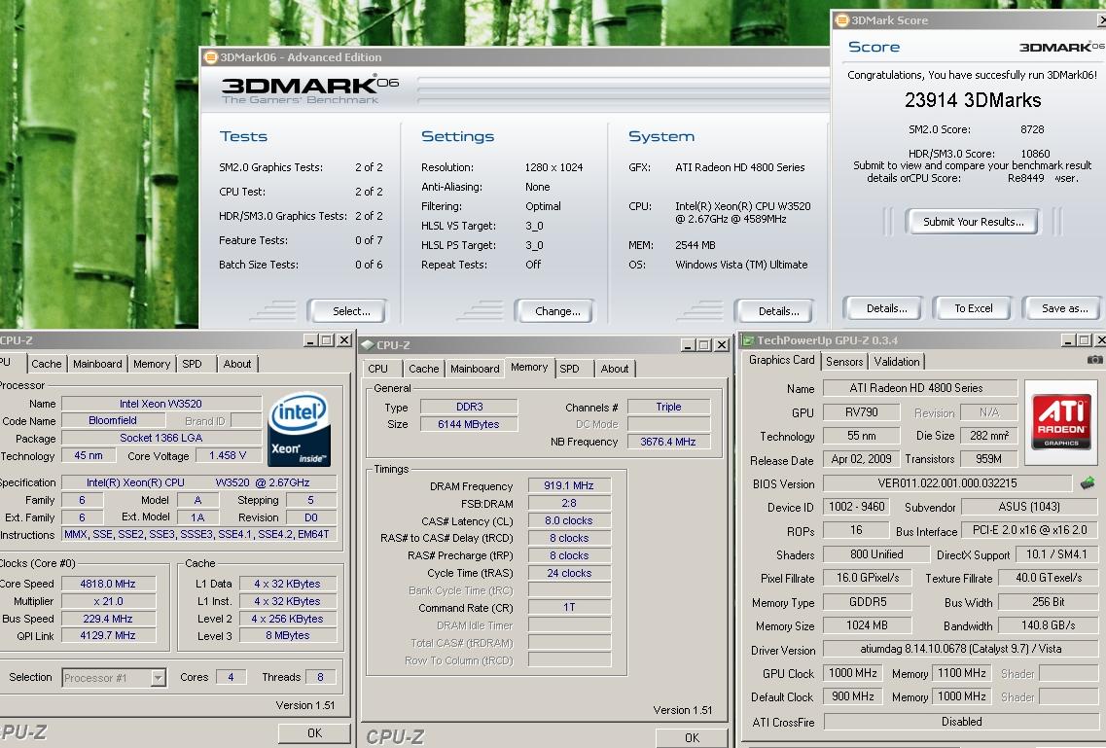
Task: Click the BIOS save chip icon in GPU-Z
Action: (1087, 482)
